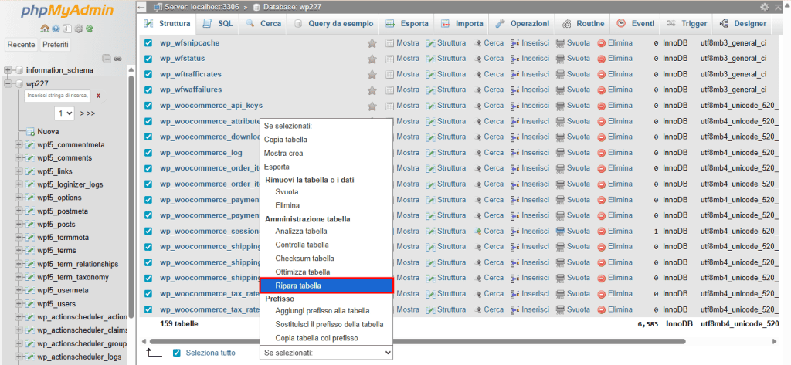Viewport: 791px width, 365px height.
Task: Click the link with main panel chain icon
Action: (x=118, y=59)
